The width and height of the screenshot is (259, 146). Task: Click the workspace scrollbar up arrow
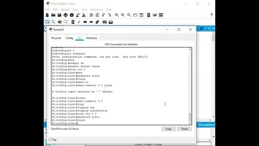click(x=213, y=33)
